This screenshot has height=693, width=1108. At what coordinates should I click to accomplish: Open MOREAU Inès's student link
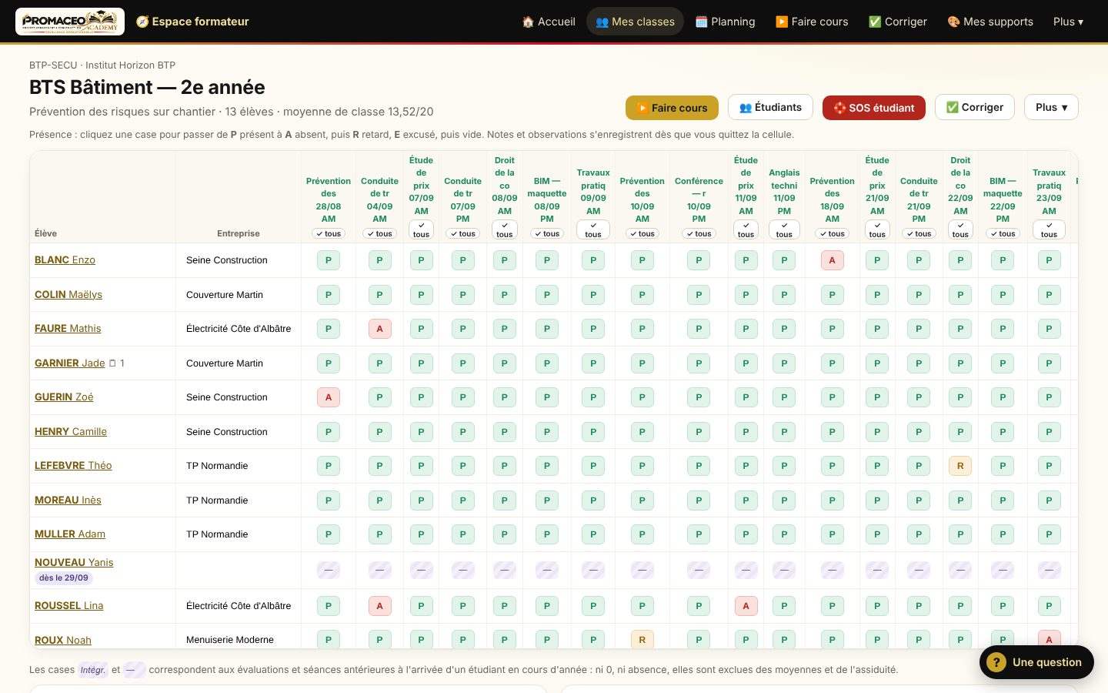click(68, 500)
